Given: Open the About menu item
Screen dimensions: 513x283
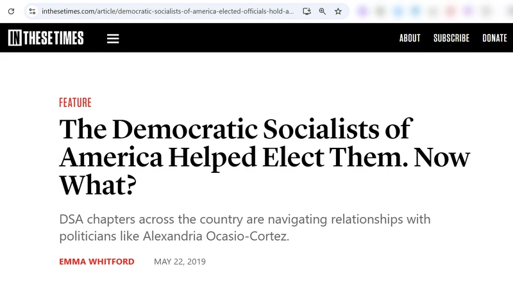Looking at the screenshot, I should pos(410,38).
